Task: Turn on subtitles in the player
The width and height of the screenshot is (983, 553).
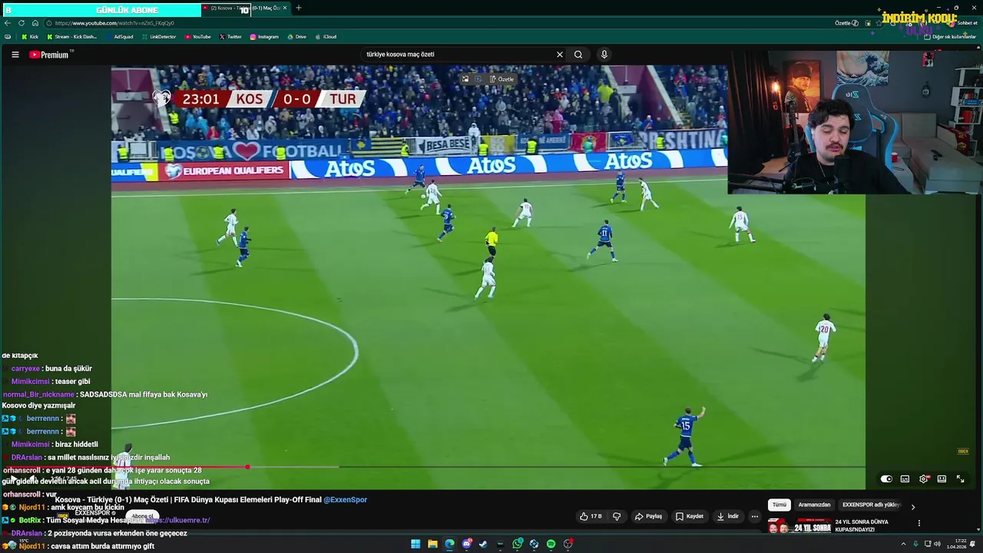Action: click(905, 479)
